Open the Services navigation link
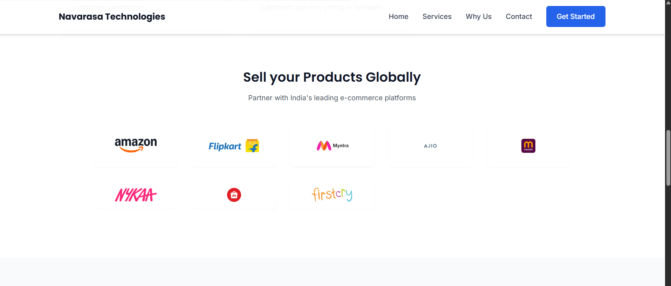Screen dimensions: 671x286 pyautogui.click(x=437, y=16)
